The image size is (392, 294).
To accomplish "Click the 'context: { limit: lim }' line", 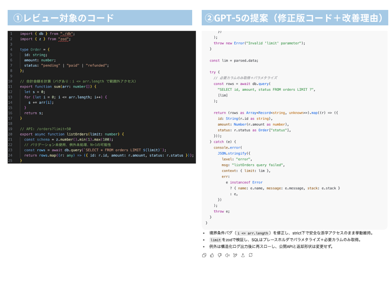I will pyautogui.click(x=246, y=170).
